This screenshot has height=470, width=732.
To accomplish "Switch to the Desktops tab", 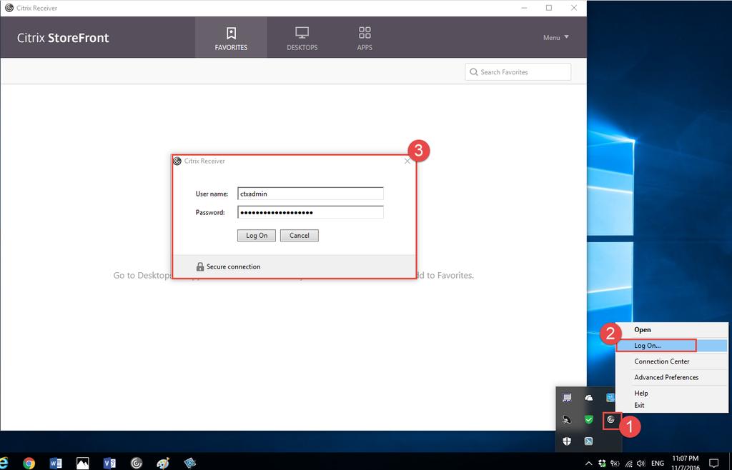I will coord(302,38).
